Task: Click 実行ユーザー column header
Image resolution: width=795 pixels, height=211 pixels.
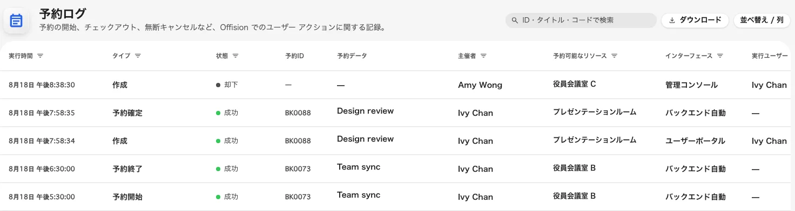Action: [x=770, y=56]
